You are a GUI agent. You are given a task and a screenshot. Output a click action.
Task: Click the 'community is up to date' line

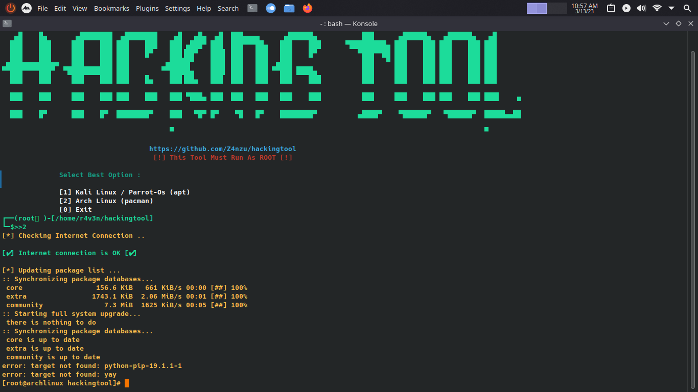53,357
